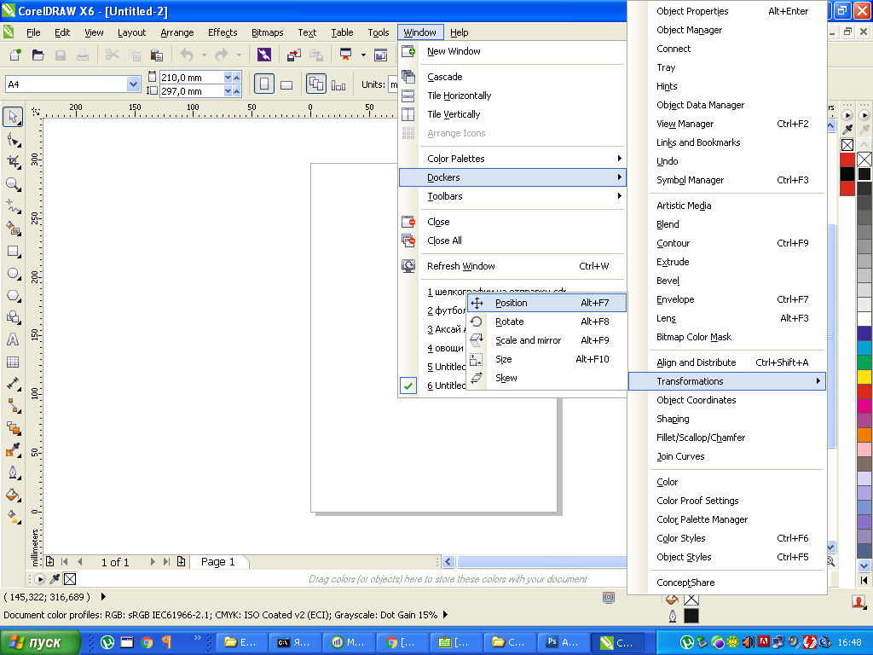Pick the no-color X swatch in palette

tap(864, 159)
